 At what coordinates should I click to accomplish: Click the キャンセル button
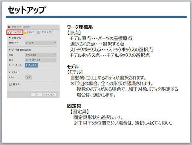tap(50, 95)
